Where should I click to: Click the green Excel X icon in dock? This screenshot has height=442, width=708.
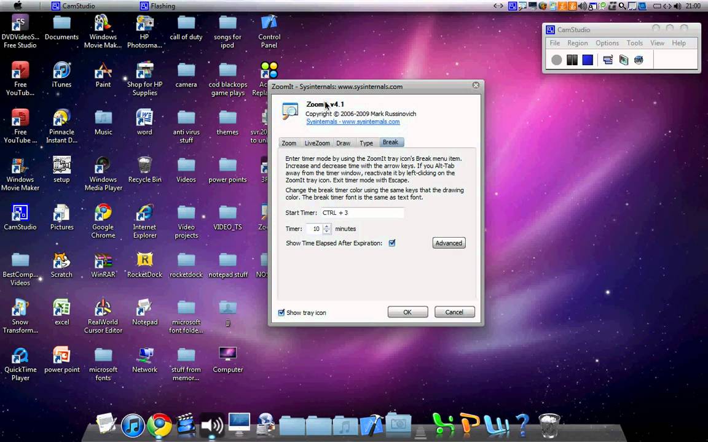click(442, 425)
